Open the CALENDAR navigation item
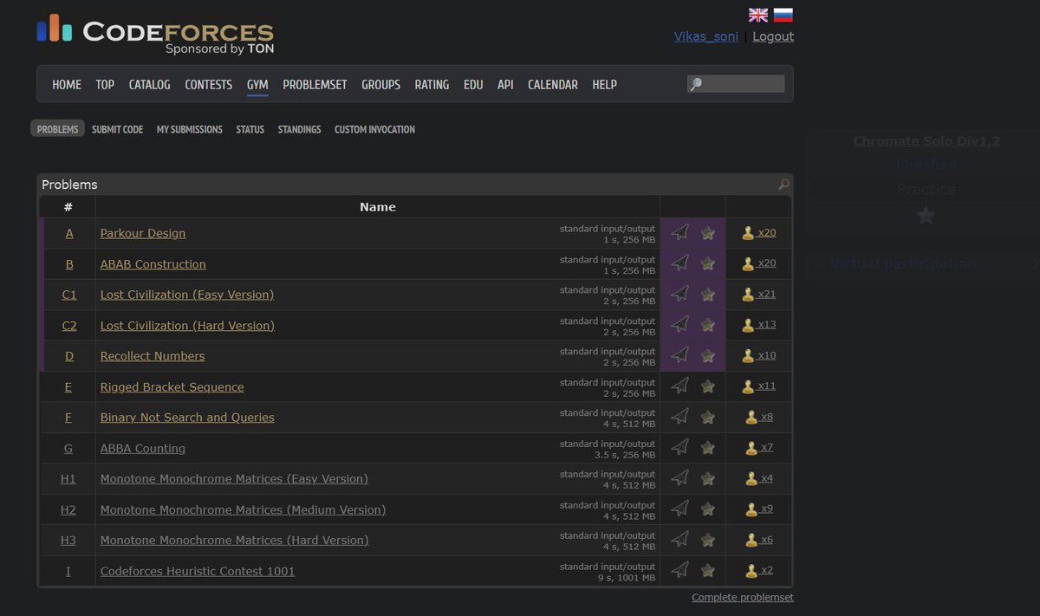This screenshot has height=616, width=1040. [x=553, y=84]
